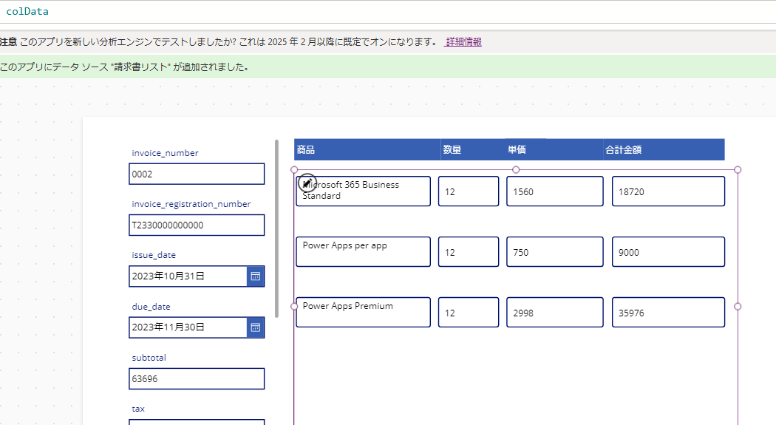Select the subtotal field showing 63696
Image resolution: width=776 pixels, height=425 pixels.
coord(197,379)
